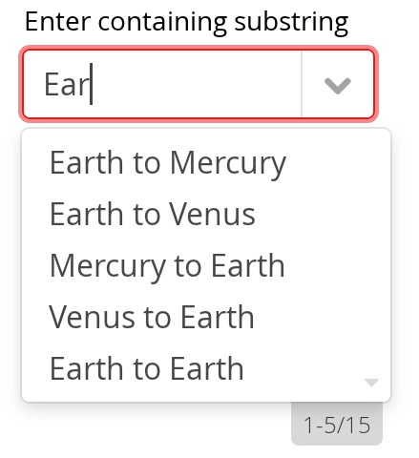Toggle the combo box arrow button
The height and width of the screenshot is (458, 419).
pos(338,84)
